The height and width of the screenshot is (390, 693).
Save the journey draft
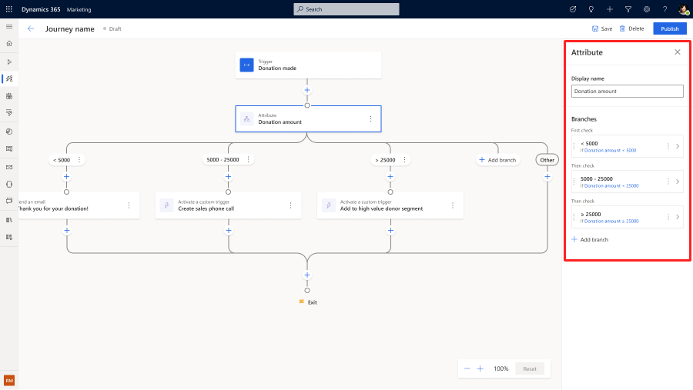pos(602,28)
